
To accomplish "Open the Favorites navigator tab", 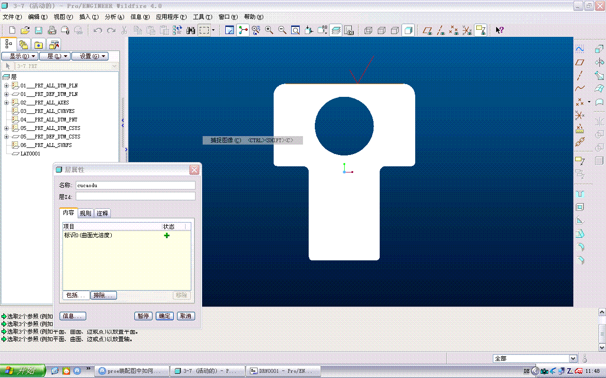I will click(38, 45).
